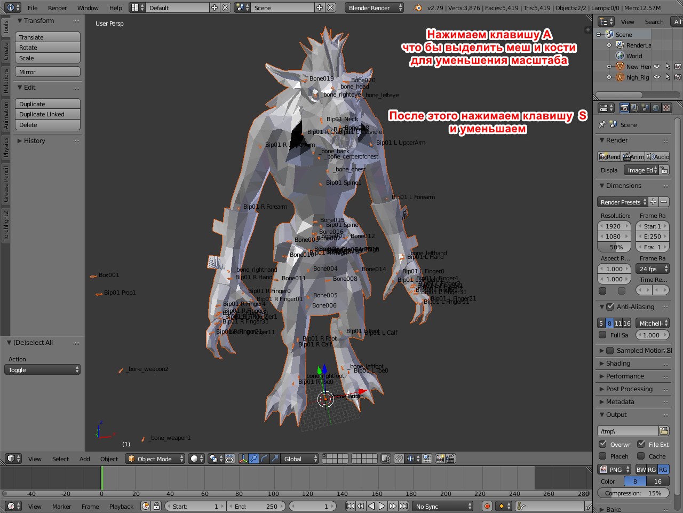Add a new render preset with plus
The width and height of the screenshot is (683, 513).
(x=653, y=202)
